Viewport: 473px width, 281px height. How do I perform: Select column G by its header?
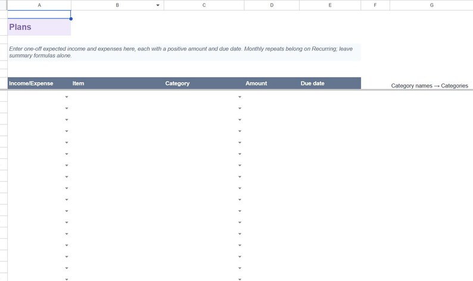[x=431, y=5]
